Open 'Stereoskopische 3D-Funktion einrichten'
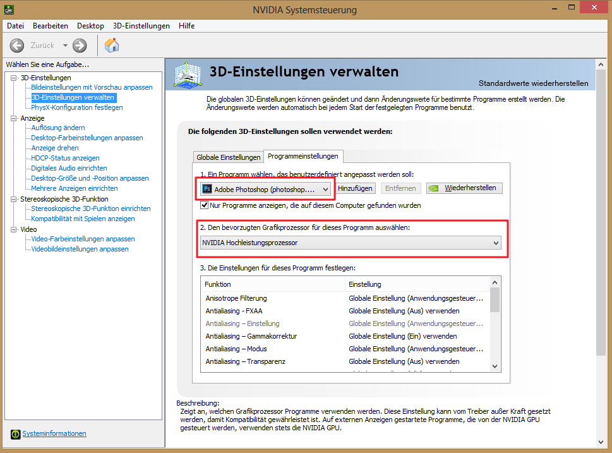612x453 pixels. click(x=91, y=208)
